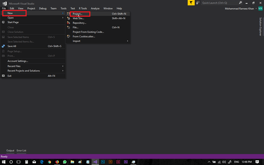Viewport: 264px width, 165px height.
Task: Show hidden system tray icons
Action: (x=209, y=162)
